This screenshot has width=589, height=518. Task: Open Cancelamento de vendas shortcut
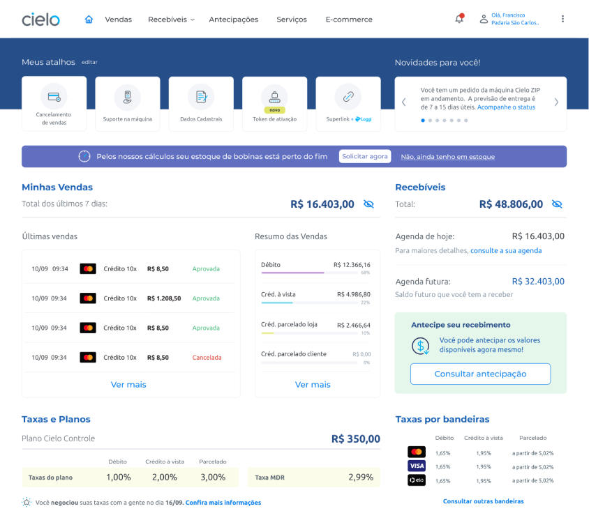pos(54,104)
